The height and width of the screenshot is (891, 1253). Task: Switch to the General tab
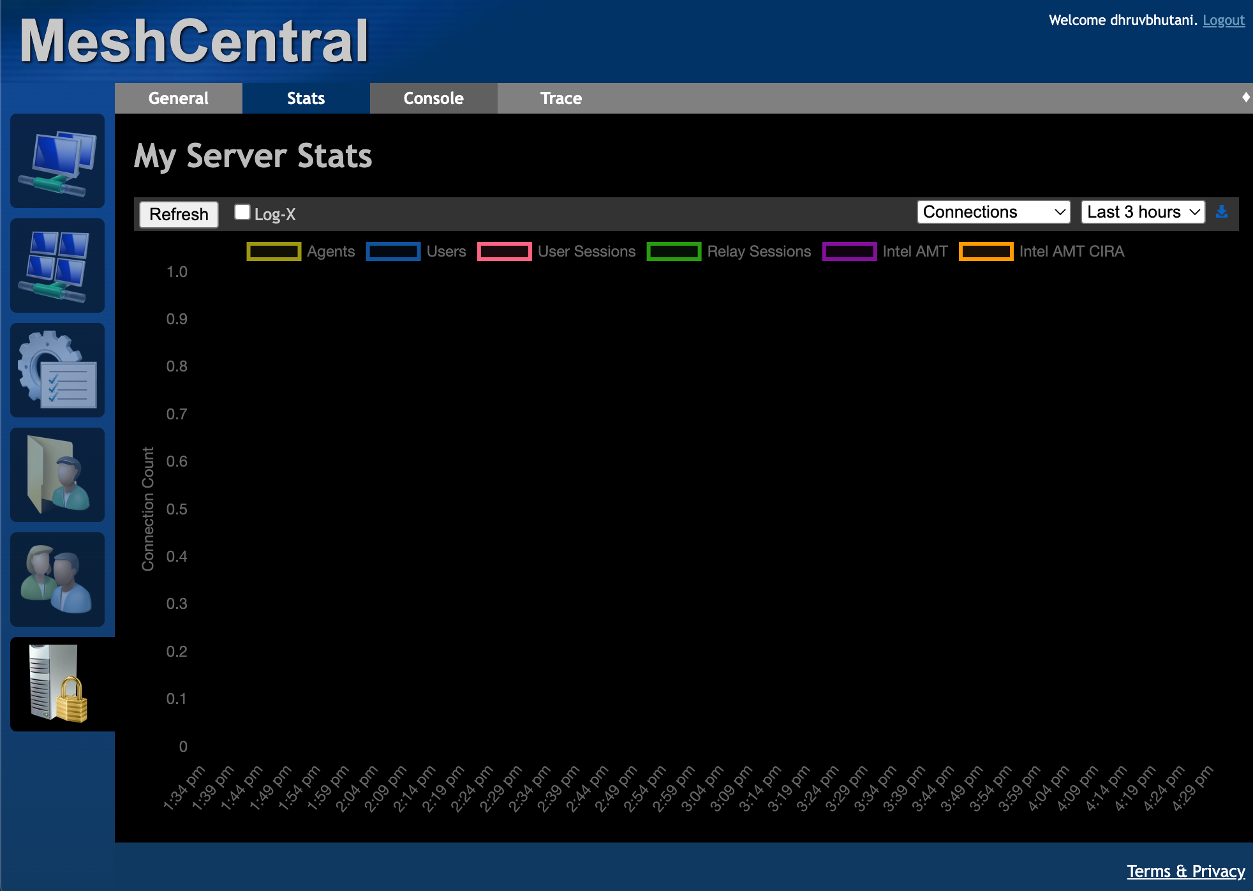(x=179, y=98)
